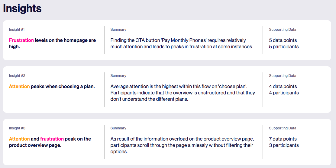Select the Insight #1 label
Viewport: 336px width, 168px height.
17,30
